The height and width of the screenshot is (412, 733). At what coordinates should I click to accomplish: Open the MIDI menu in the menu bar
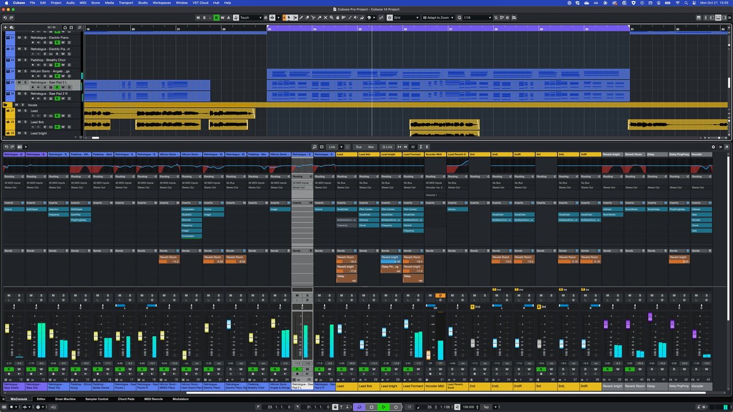point(82,3)
